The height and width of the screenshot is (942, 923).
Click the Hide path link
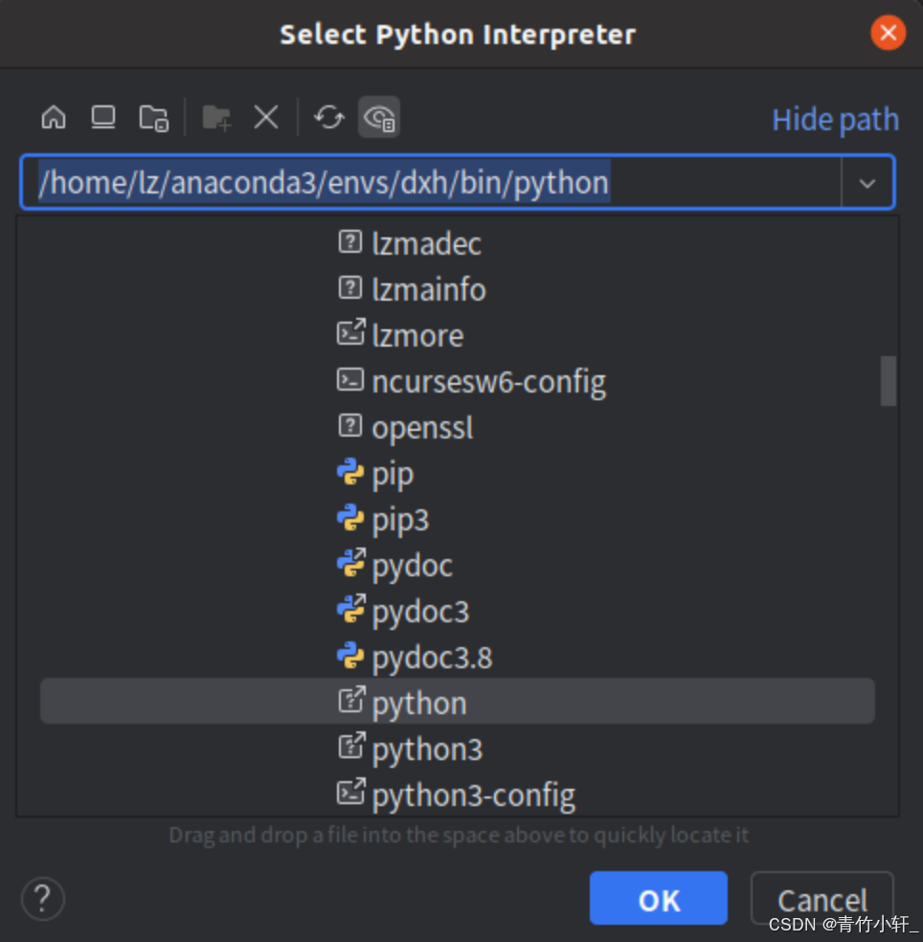[x=834, y=119]
